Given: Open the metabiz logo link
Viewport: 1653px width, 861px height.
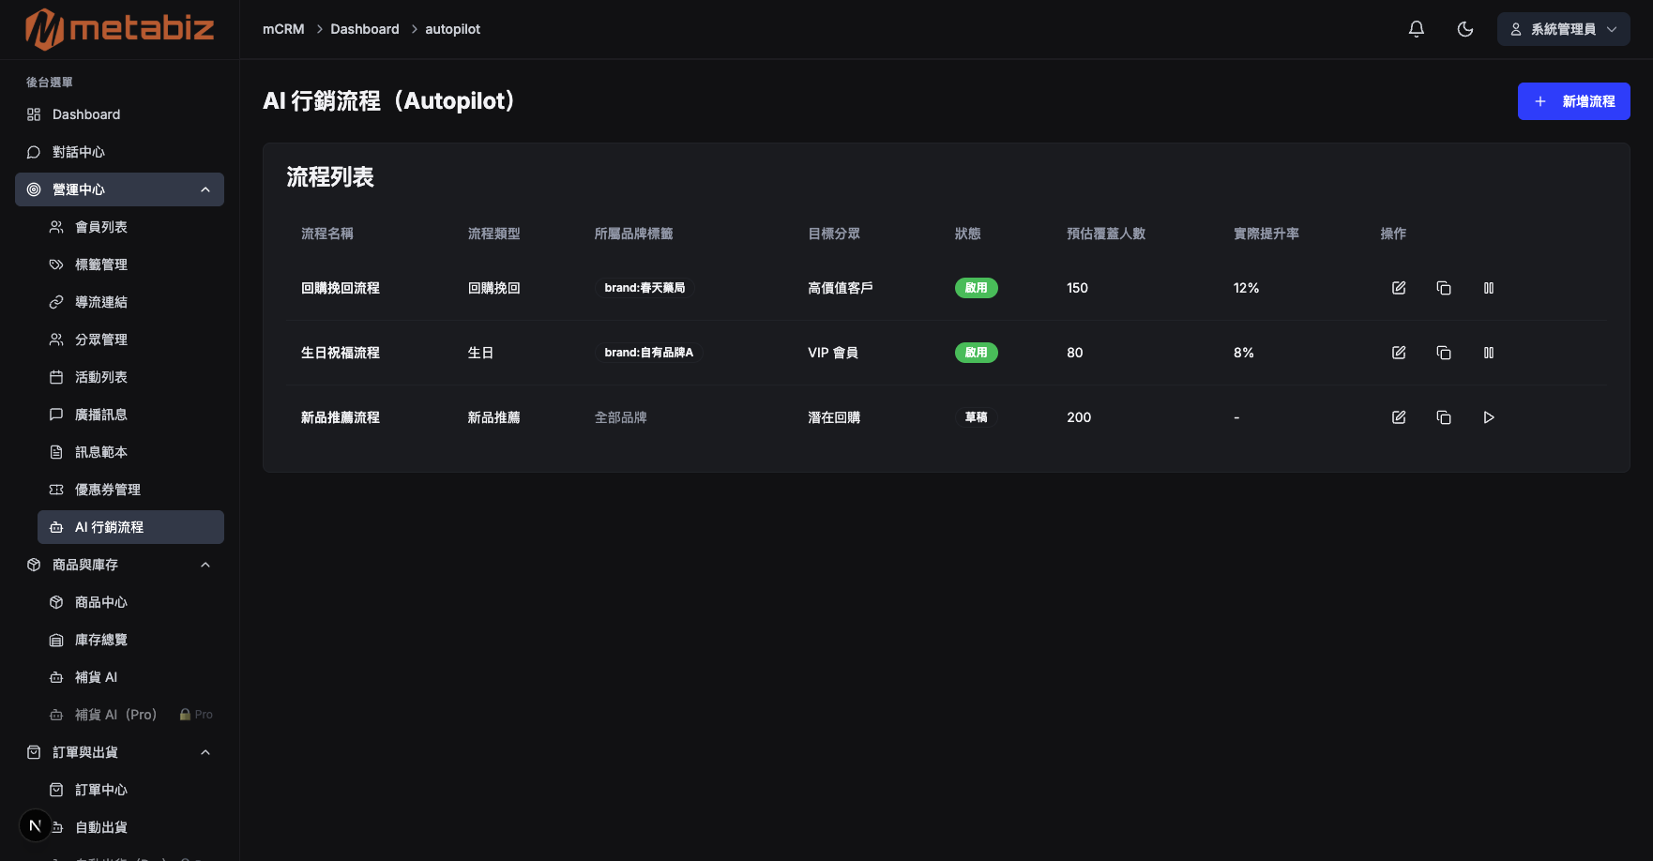Looking at the screenshot, I should pos(118,29).
